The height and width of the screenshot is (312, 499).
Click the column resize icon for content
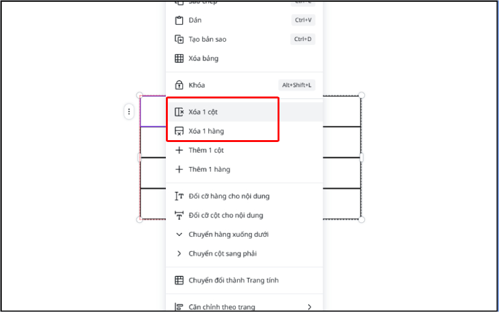tap(179, 215)
